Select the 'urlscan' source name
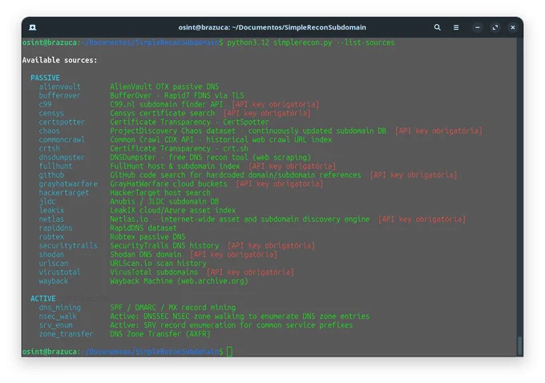Image resolution: width=545 pixels, height=383 pixels. pyautogui.click(x=54, y=264)
